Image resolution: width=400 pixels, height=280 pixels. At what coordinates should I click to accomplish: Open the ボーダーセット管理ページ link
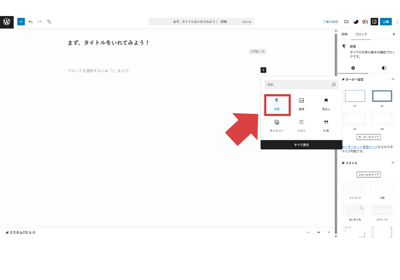tap(359, 147)
